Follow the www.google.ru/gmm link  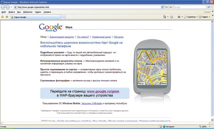tap(103, 91)
